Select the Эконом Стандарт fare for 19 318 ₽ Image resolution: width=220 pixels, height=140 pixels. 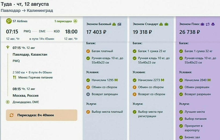[x=143, y=32]
